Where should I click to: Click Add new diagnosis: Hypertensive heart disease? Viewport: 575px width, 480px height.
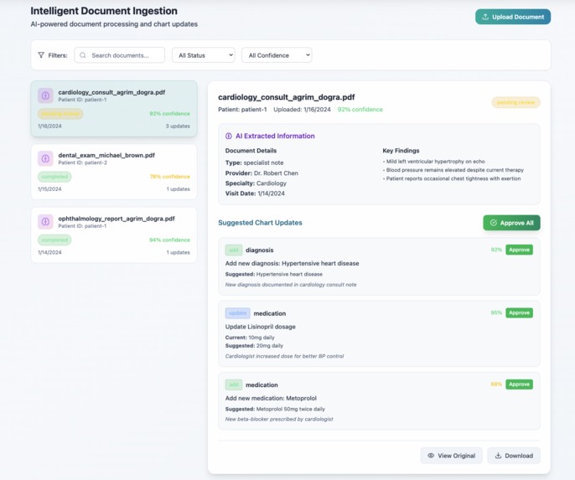[x=292, y=263]
